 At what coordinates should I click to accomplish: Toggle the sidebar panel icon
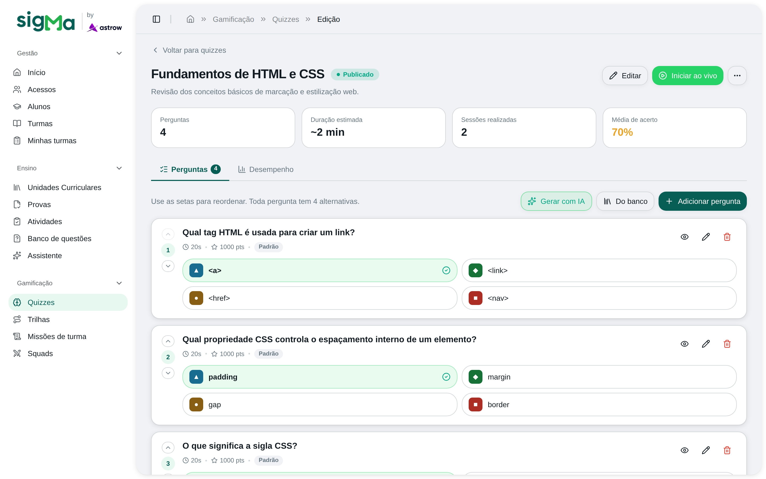tap(156, 19)
